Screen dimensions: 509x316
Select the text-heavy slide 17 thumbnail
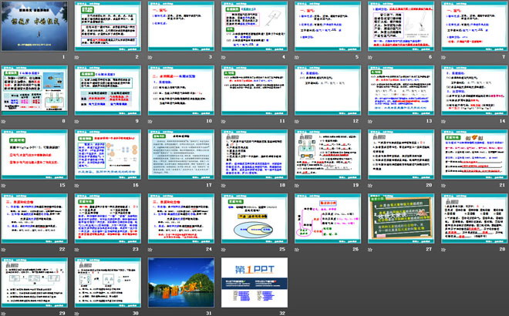tap(179, 153)
